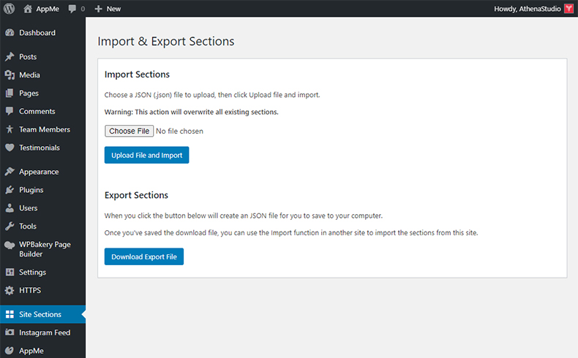The image size is (578, 358).
Task: Click the Posts pushpin icon
Action: click(x=10, y=57)
